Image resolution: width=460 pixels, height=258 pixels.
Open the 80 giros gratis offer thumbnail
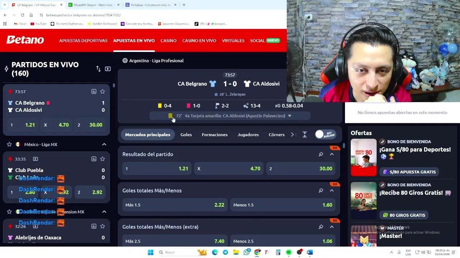[363, 201]
